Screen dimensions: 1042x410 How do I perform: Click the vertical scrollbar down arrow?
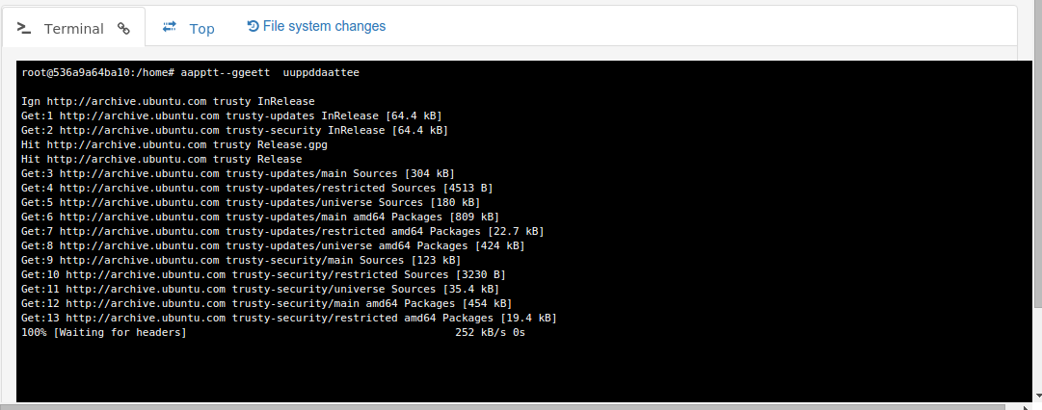1038,394
